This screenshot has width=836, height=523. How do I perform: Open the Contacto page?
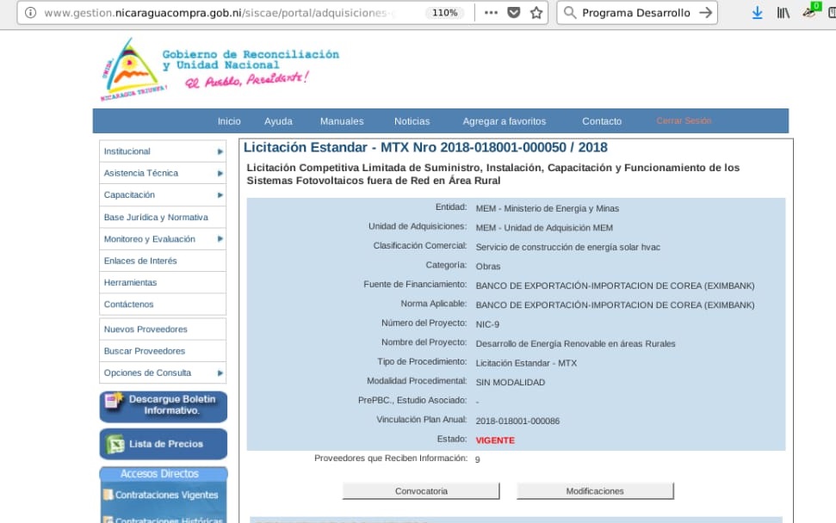pos(602,121)
